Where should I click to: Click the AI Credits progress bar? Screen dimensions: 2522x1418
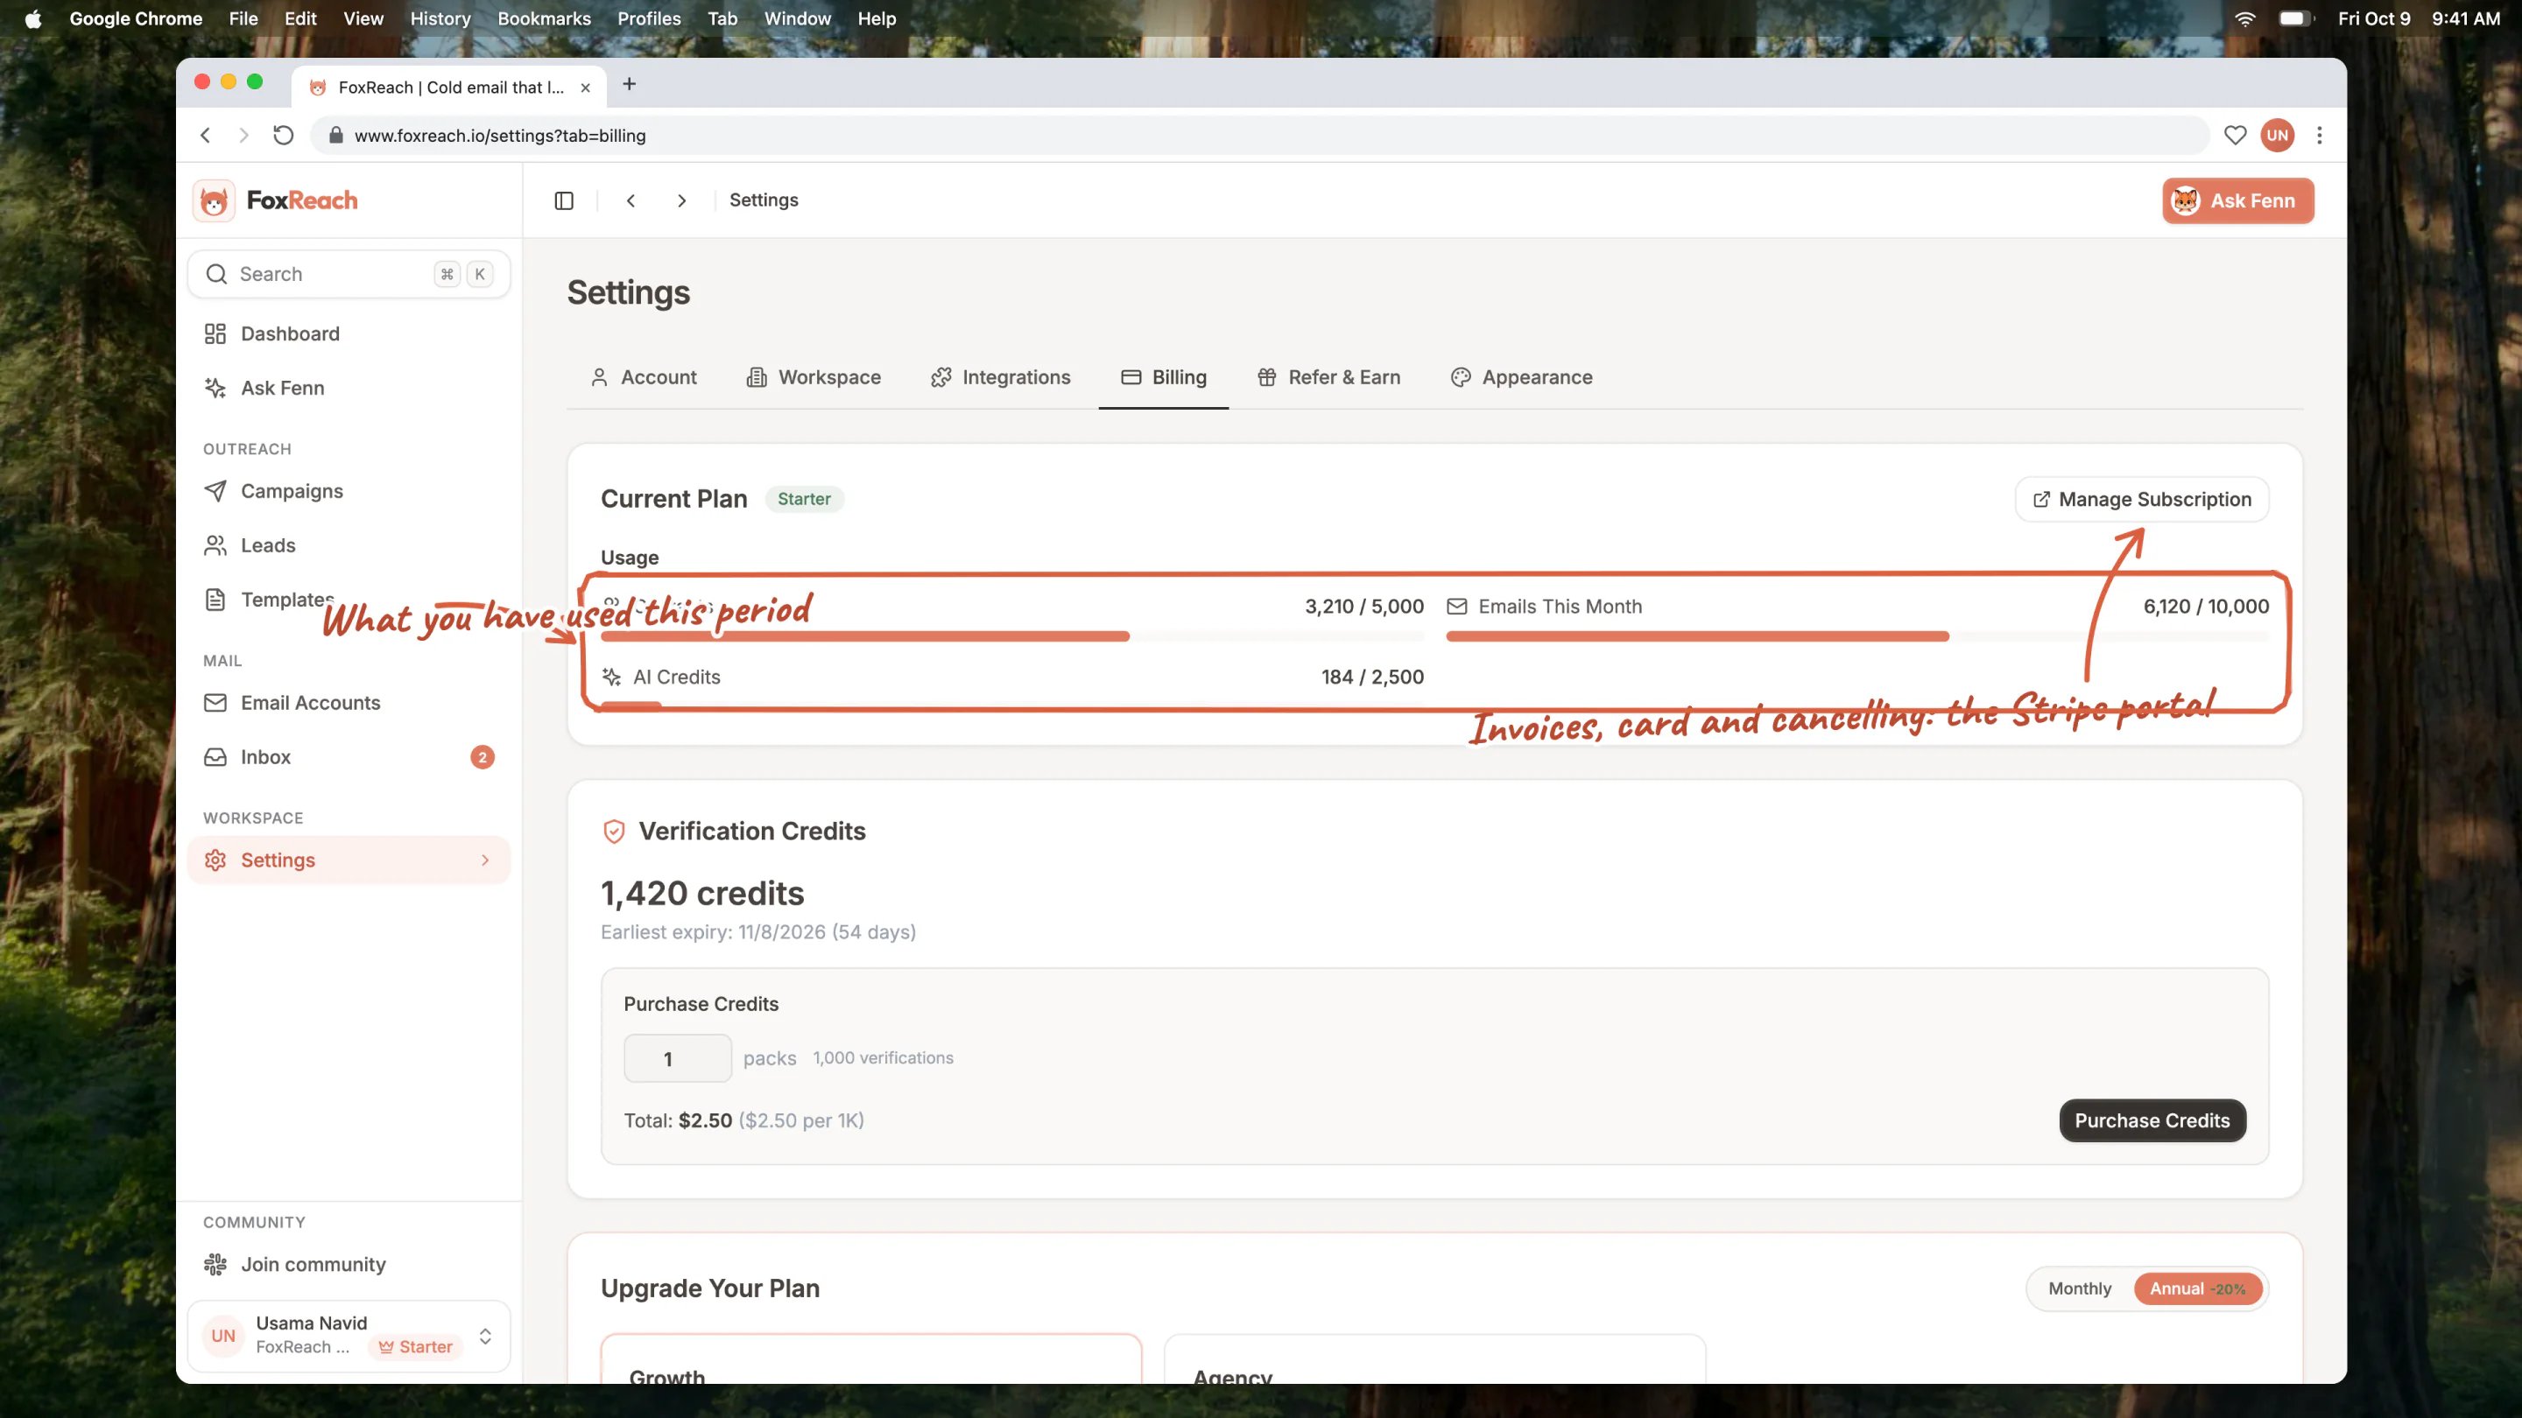click(x=1012, y=705)
